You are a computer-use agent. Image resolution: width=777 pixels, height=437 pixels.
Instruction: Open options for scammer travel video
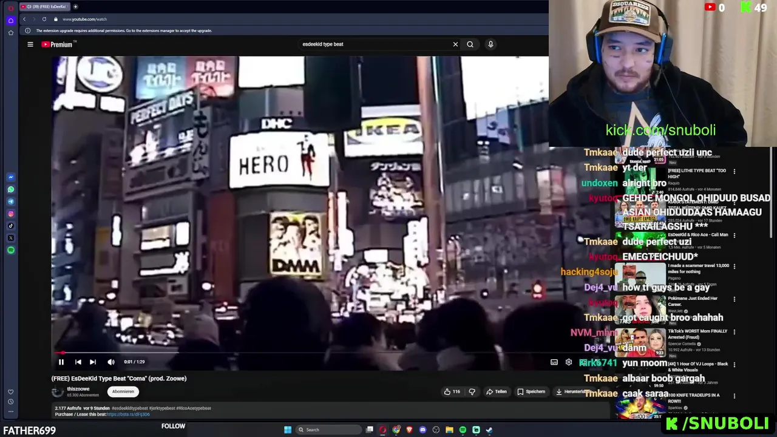tap(734, 266)
